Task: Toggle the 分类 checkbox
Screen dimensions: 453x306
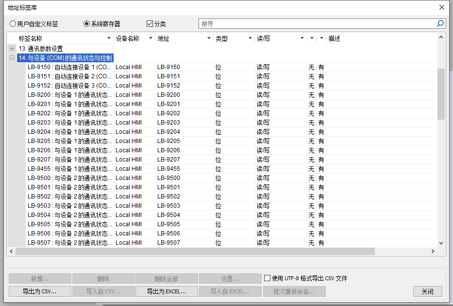Action: (150, 24)
